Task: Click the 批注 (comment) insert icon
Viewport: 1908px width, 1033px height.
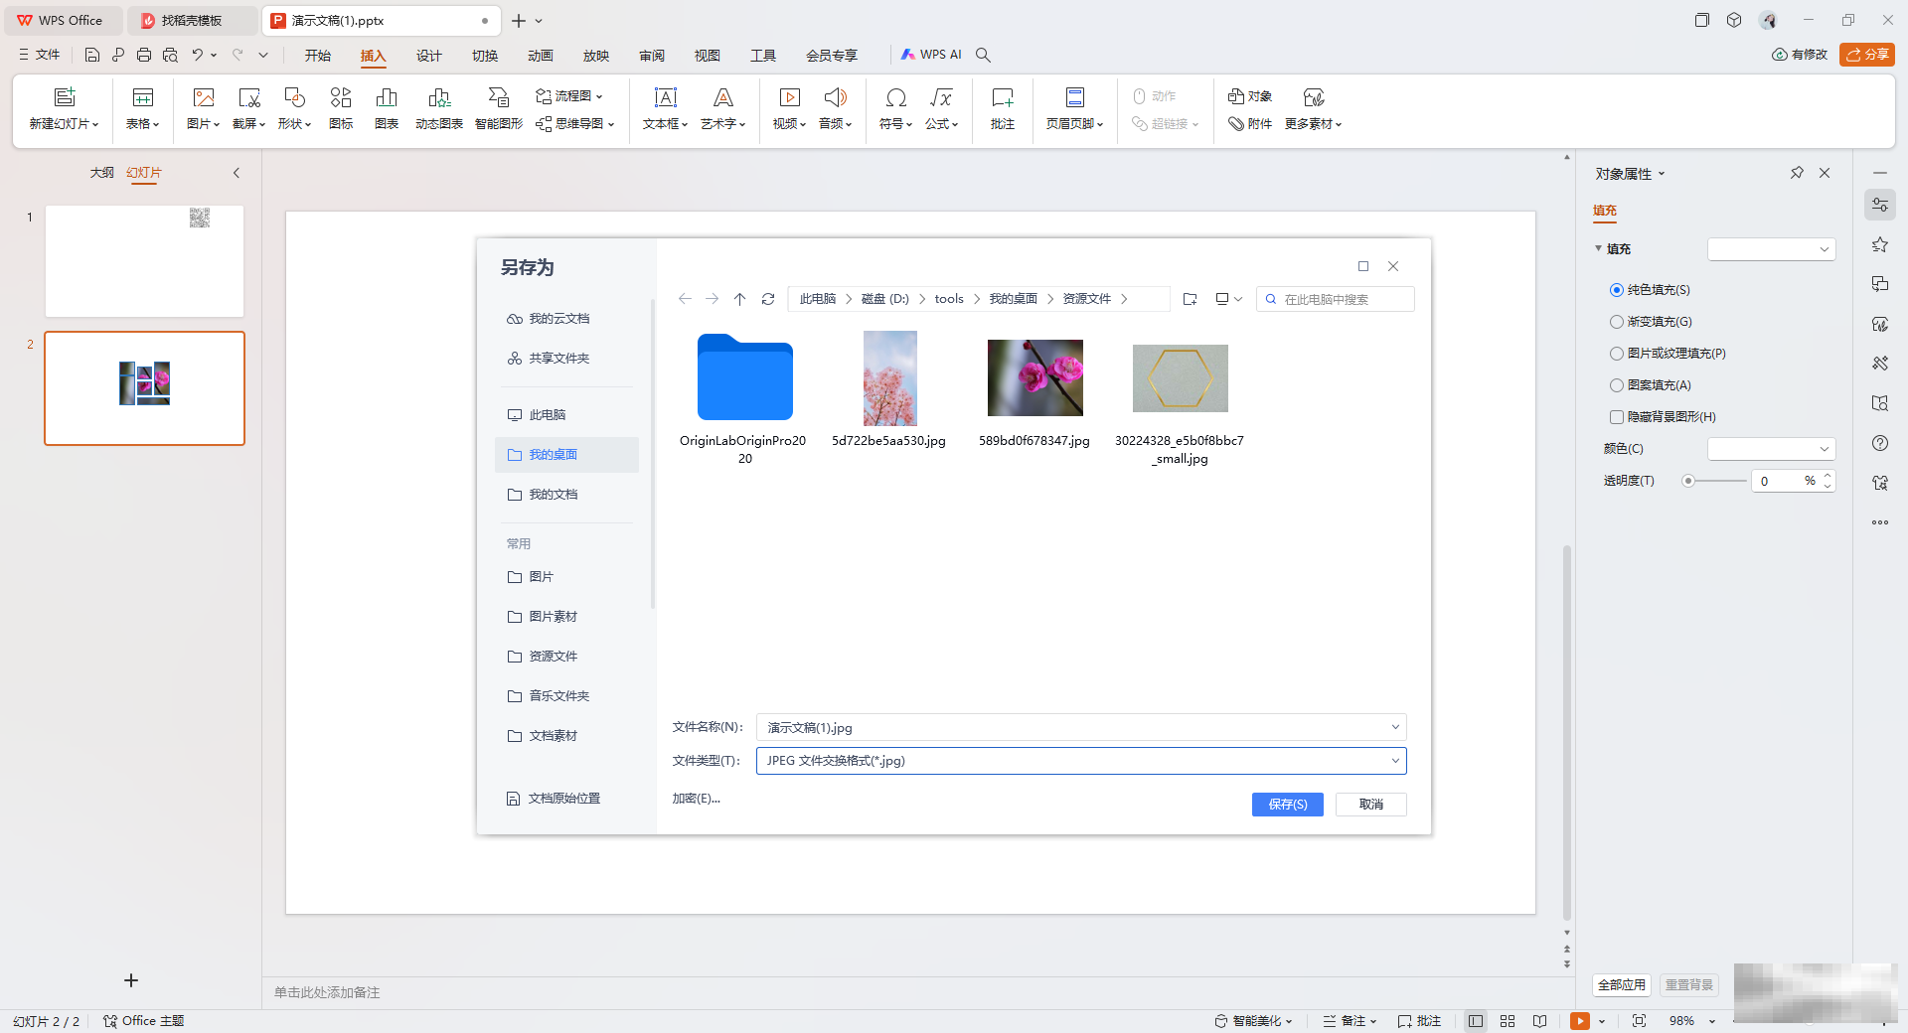Action: click(x=1001, y=108)
